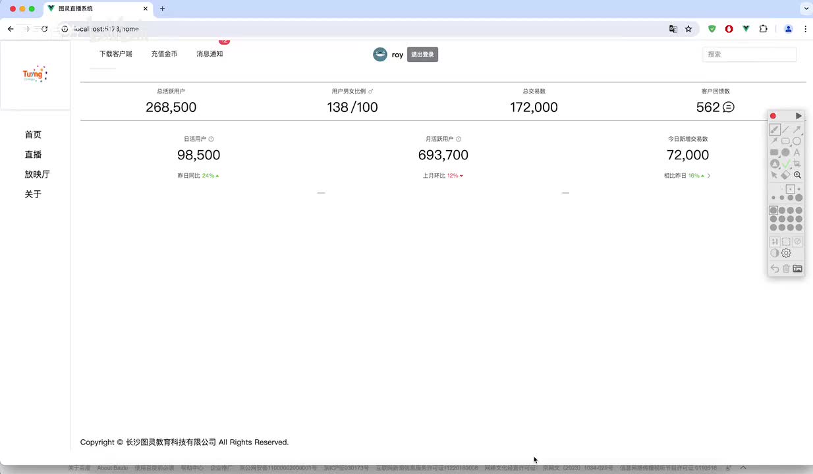The height and width of the screenshot is (474, 813).
Task: Open 消息通知 notifications tab
Action: coord(210,54)
